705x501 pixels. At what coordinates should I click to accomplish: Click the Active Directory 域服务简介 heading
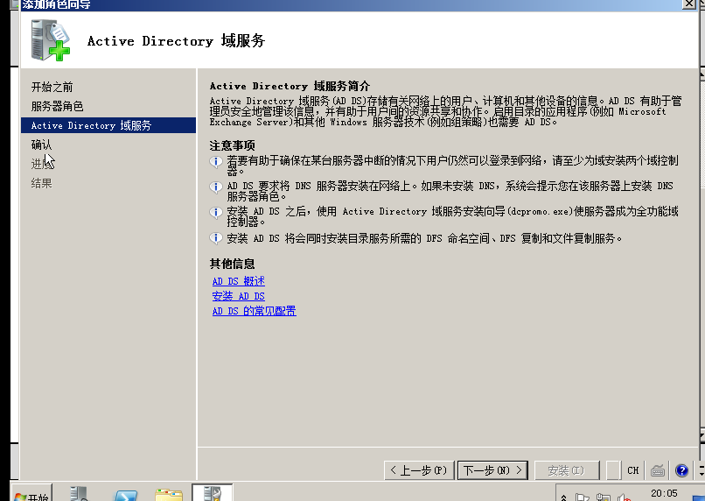[290, 86]
